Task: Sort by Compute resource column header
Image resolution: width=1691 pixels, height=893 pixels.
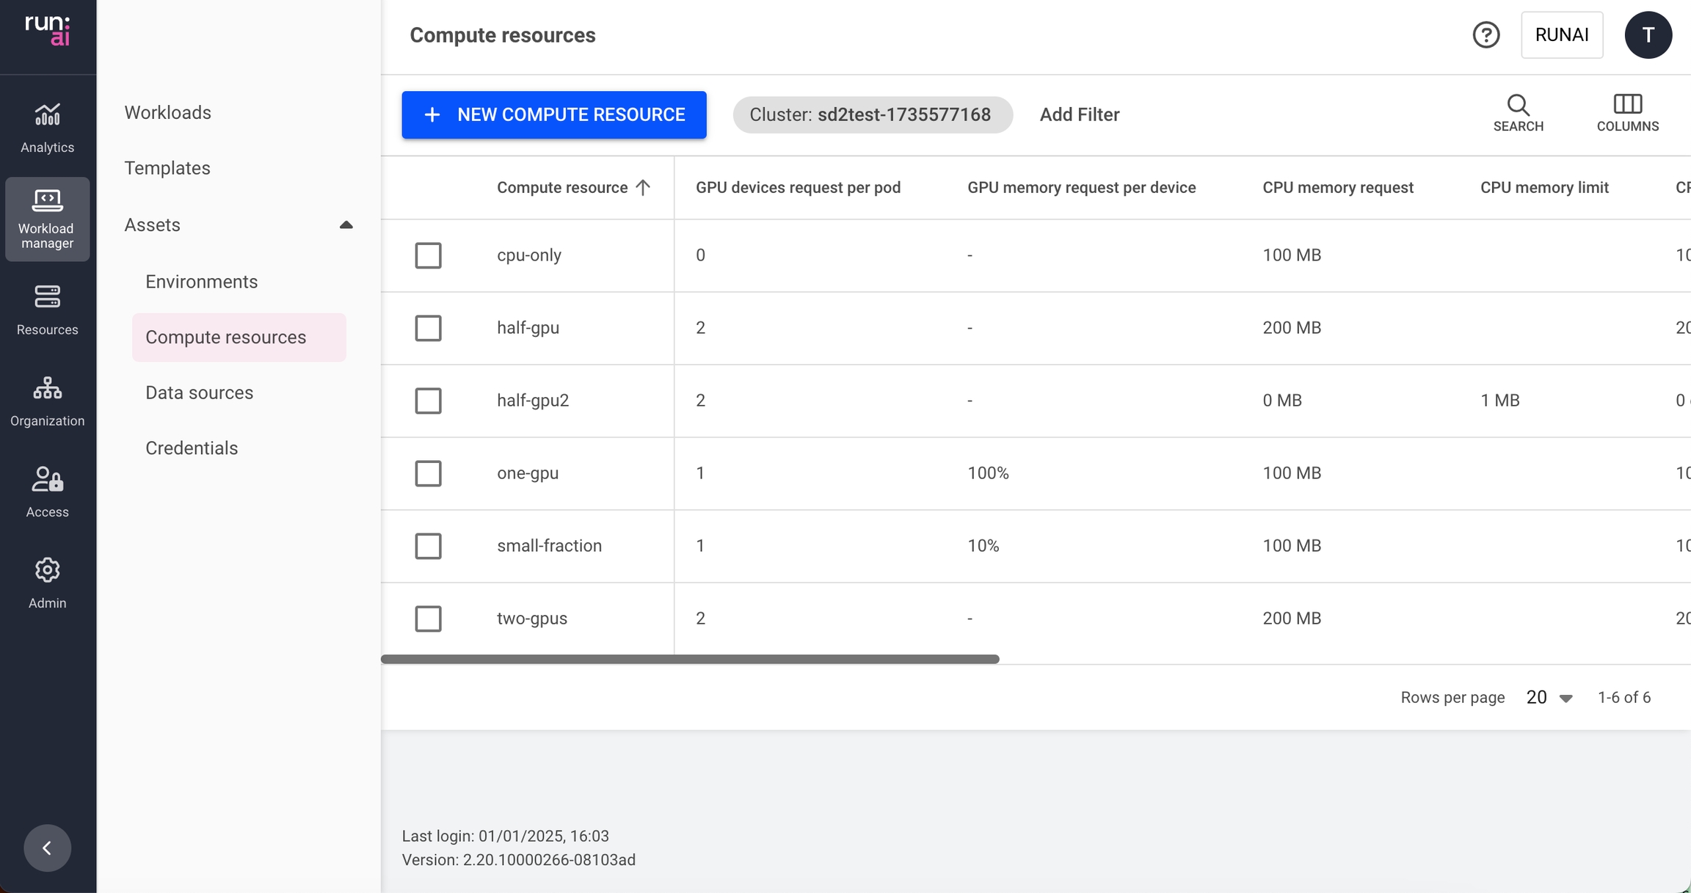Action: click(x=562, y=188)
